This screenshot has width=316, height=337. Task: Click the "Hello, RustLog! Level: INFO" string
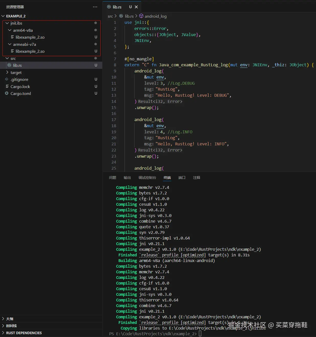point(191,144)
